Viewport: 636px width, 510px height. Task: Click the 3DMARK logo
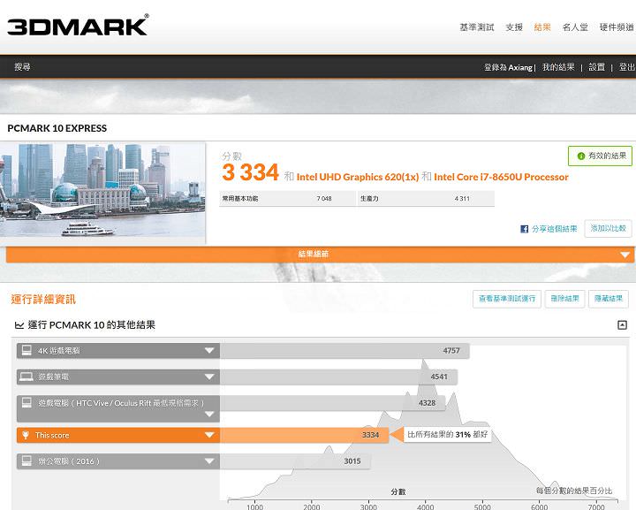78,26
